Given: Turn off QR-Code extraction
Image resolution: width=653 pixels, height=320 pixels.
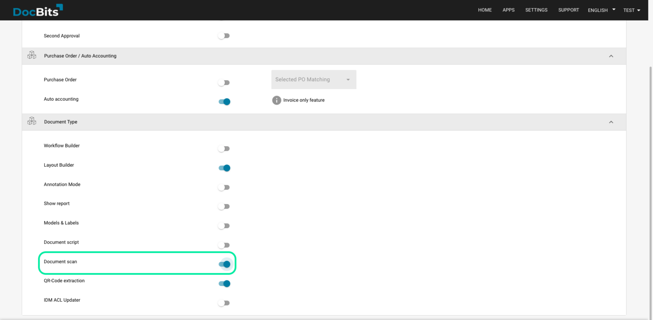Looking at the screenshot, I should (224, 283).
